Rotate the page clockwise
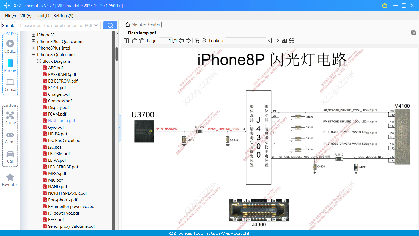 pos(142,41)
